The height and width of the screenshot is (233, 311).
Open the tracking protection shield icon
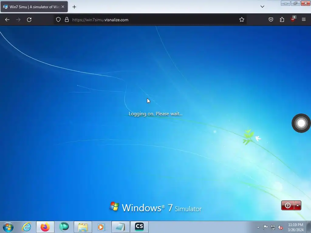[x=58, y=20]
